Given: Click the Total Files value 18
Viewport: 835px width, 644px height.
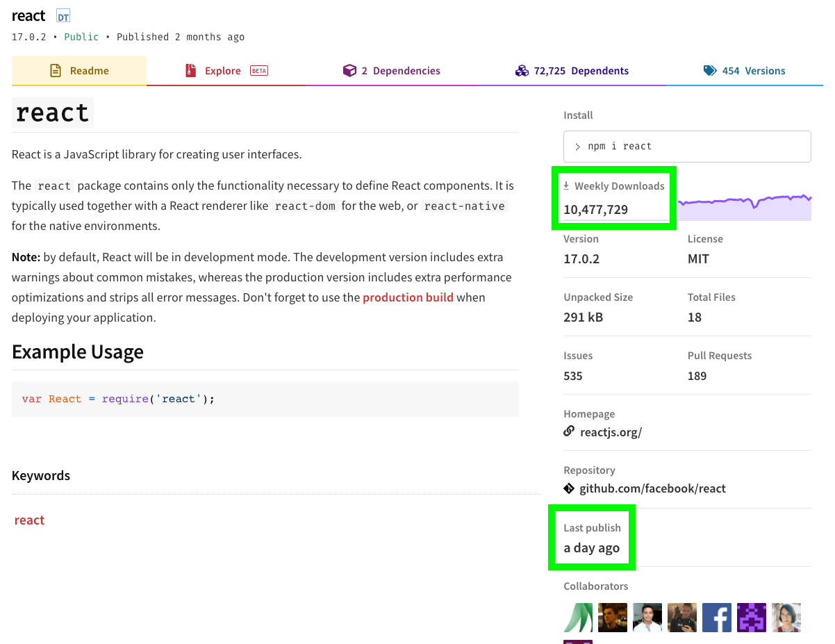Looking at the screenshot, I should 695,317.
